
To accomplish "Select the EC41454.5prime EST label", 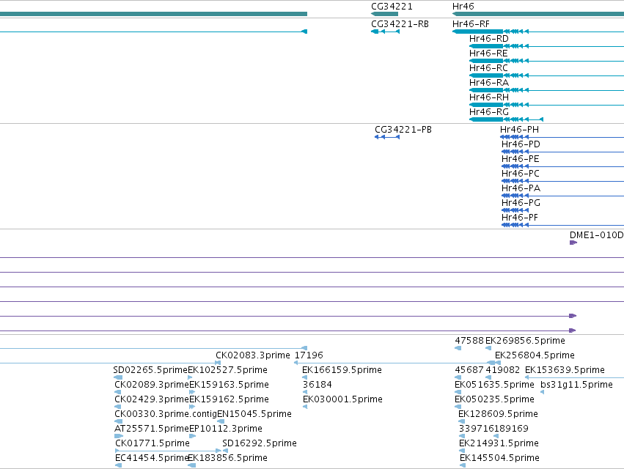I will (x=151, y=458).
